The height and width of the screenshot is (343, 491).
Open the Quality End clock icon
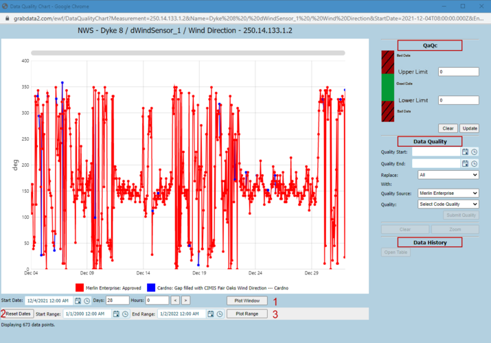pos(475,163)
